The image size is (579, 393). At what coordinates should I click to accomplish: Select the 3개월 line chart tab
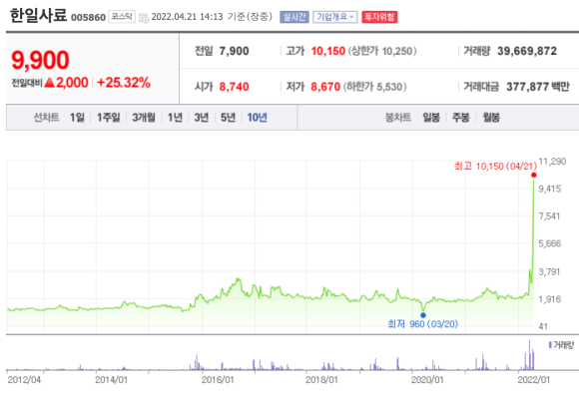pos(144,118)
